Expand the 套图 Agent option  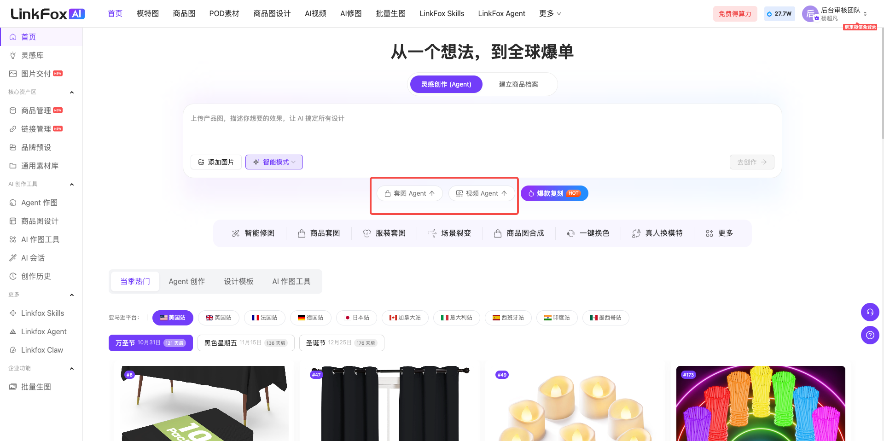coord(410,193)
